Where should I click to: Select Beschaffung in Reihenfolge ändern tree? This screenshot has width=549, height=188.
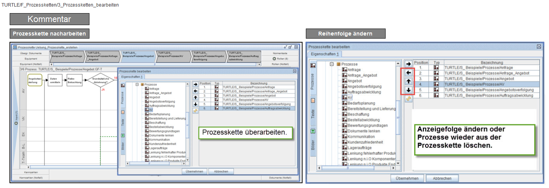[x=358, y=115]
